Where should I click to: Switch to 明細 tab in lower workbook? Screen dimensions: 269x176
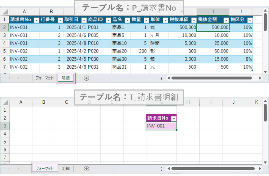[66, 168]
